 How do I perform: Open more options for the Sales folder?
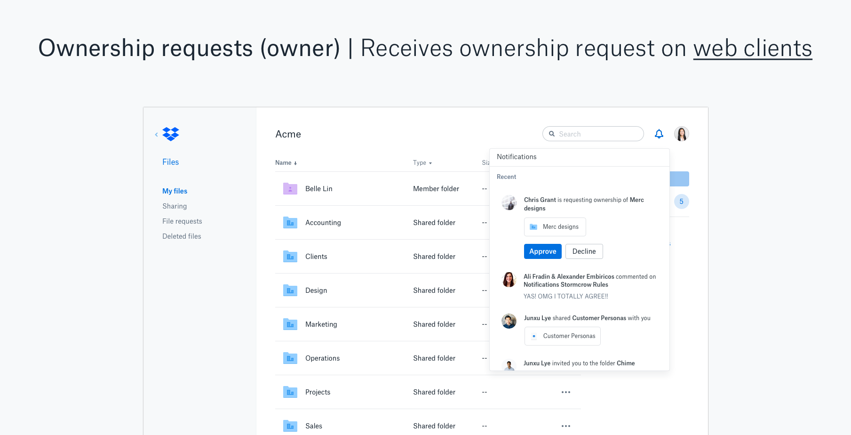pyautogui.click(x=566, y=426)
